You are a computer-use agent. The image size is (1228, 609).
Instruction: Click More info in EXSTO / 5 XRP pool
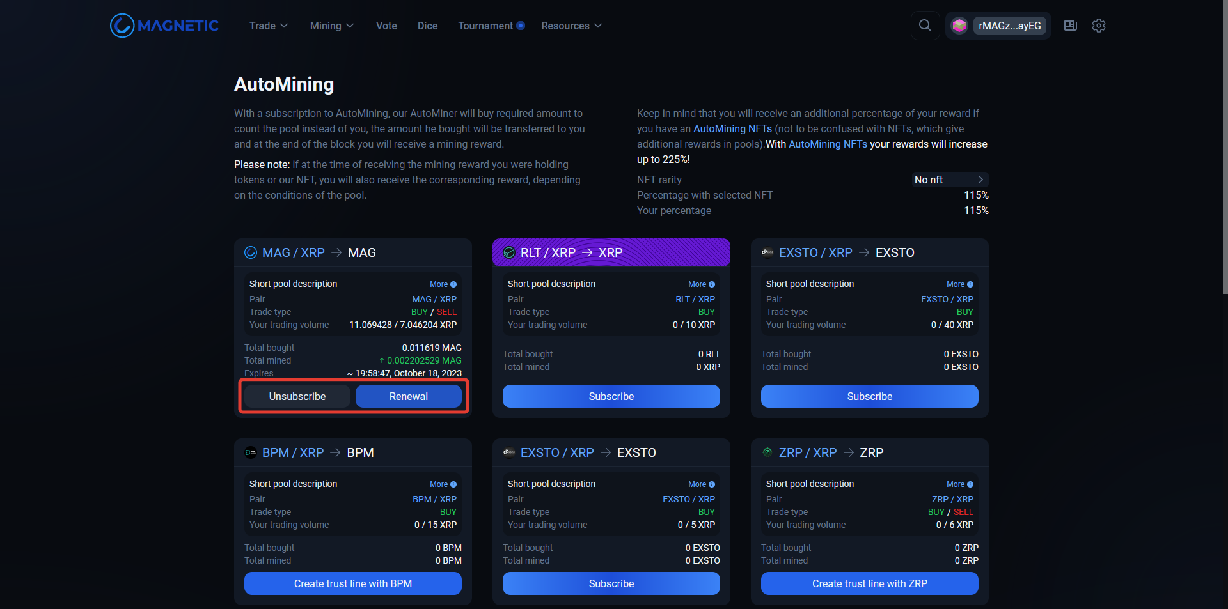pos(702,484)
